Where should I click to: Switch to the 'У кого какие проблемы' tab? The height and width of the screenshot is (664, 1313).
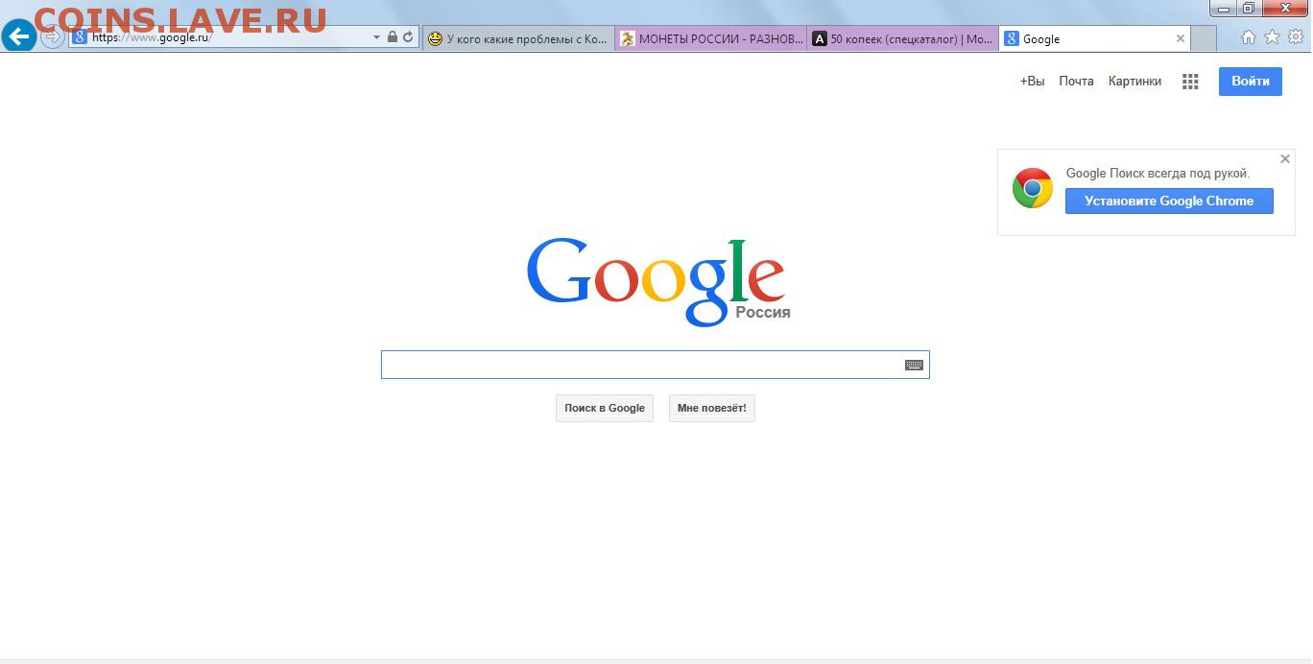tap(518, 38)
